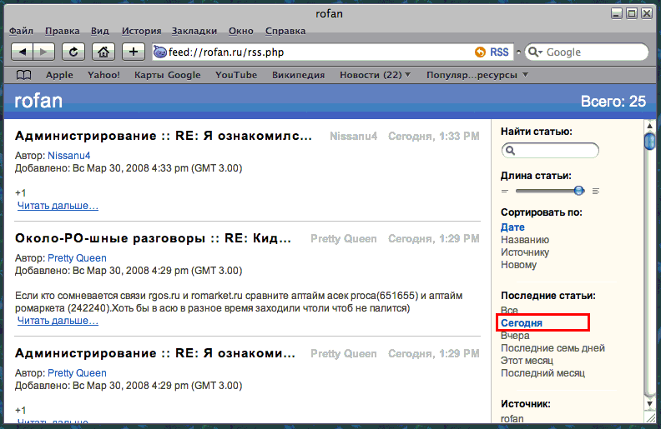Image resolution: width=661 pixels, height=429 pixels.
Task: Click the Длина статьи slider knob
Action: point(579,191)
